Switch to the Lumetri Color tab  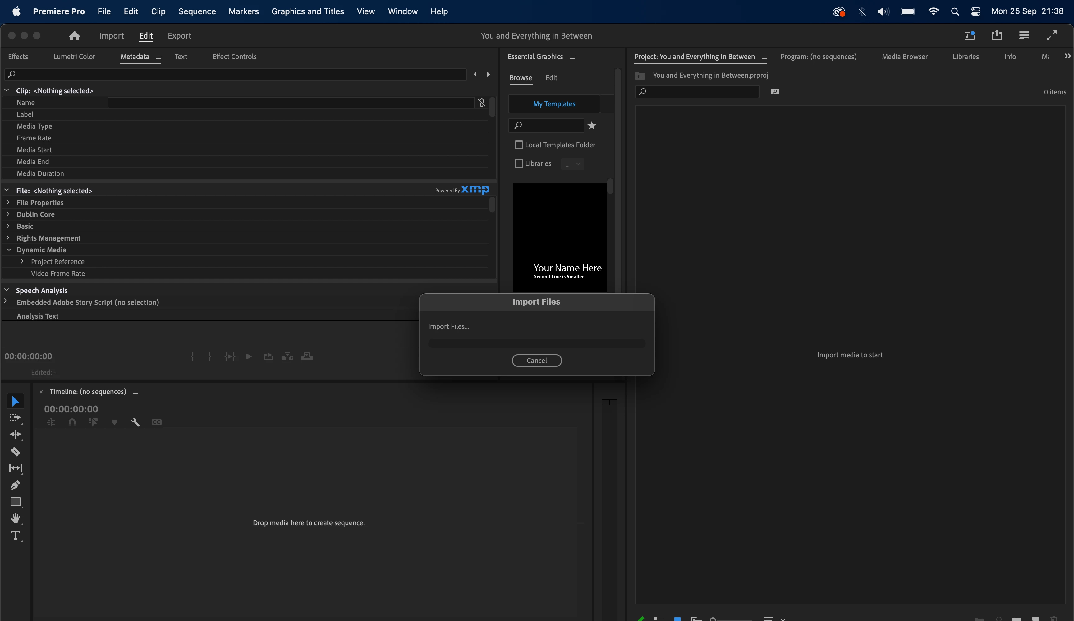[x=74, y=57]
